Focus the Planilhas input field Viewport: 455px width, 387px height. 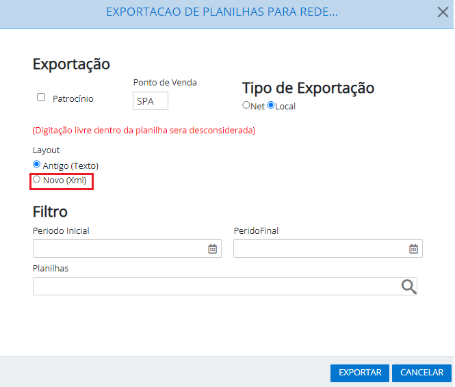pyautogui.click(x=225, y=286)
